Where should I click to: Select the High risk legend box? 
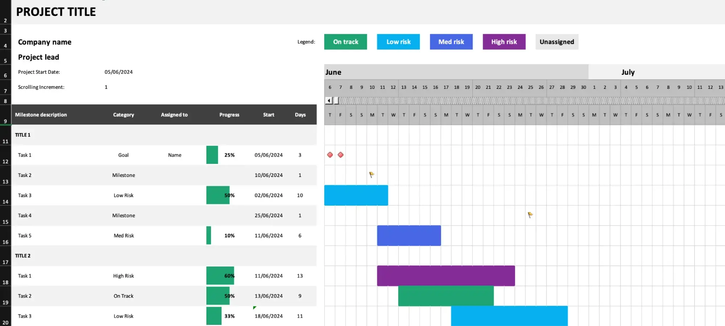[504, 42]
